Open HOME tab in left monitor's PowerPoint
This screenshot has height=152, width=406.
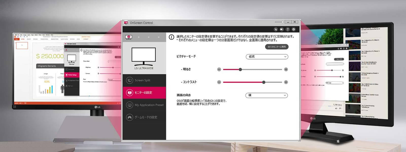(23, 39)
